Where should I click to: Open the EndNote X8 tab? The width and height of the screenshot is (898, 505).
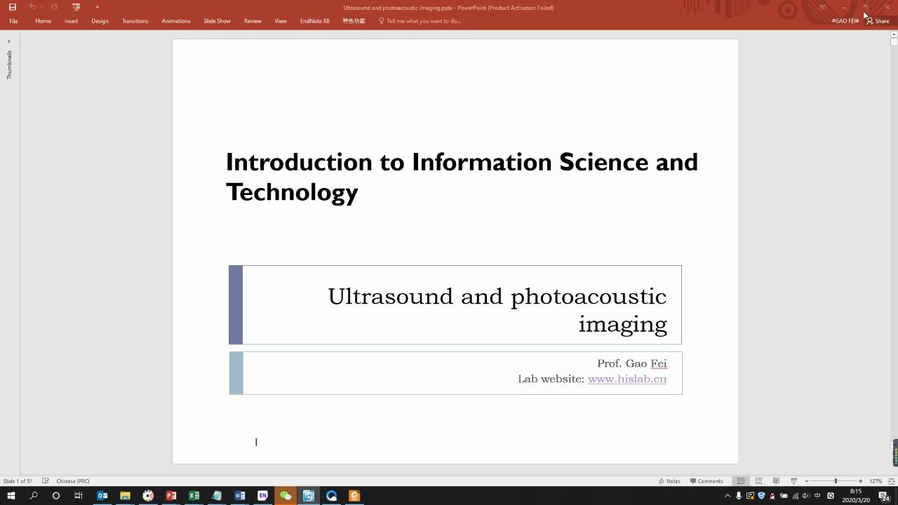[314, 21]
